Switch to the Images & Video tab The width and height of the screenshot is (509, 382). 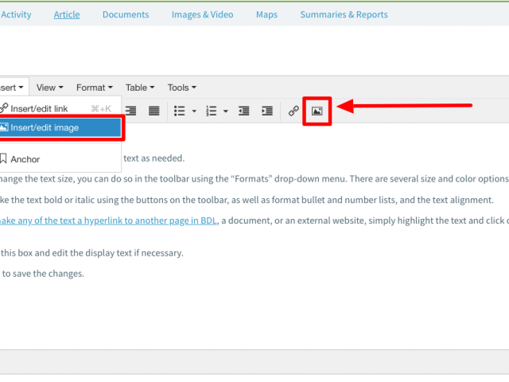click(x=202, y=14)
